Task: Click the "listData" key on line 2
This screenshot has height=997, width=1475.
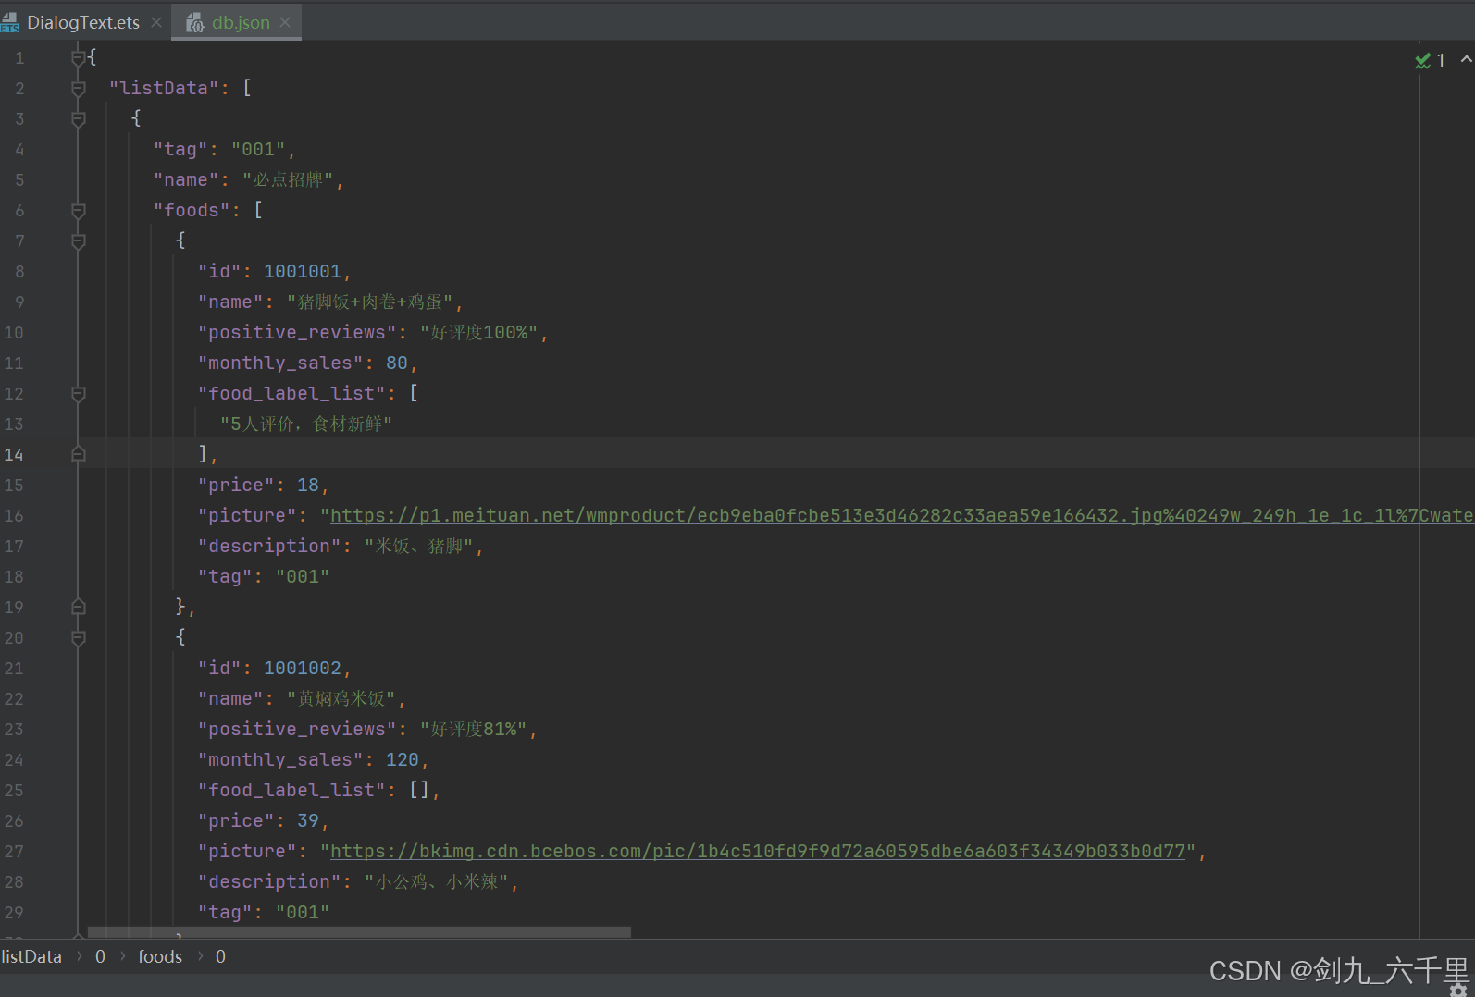Action: click(x=164, y=89)
